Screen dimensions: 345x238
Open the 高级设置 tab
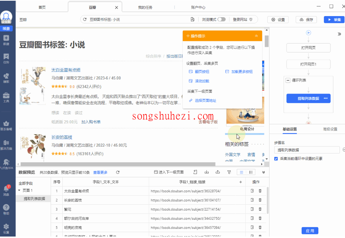pos(330,129)
